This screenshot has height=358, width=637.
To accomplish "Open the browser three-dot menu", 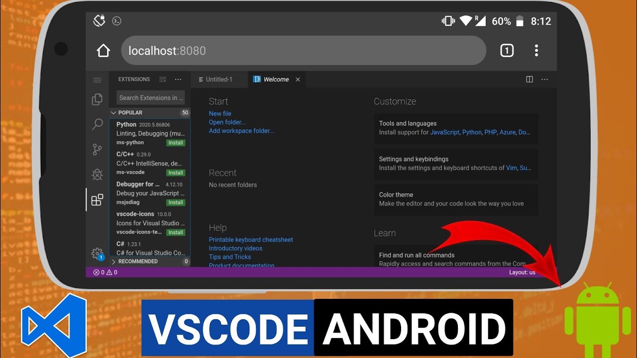I will click(536, 50).
